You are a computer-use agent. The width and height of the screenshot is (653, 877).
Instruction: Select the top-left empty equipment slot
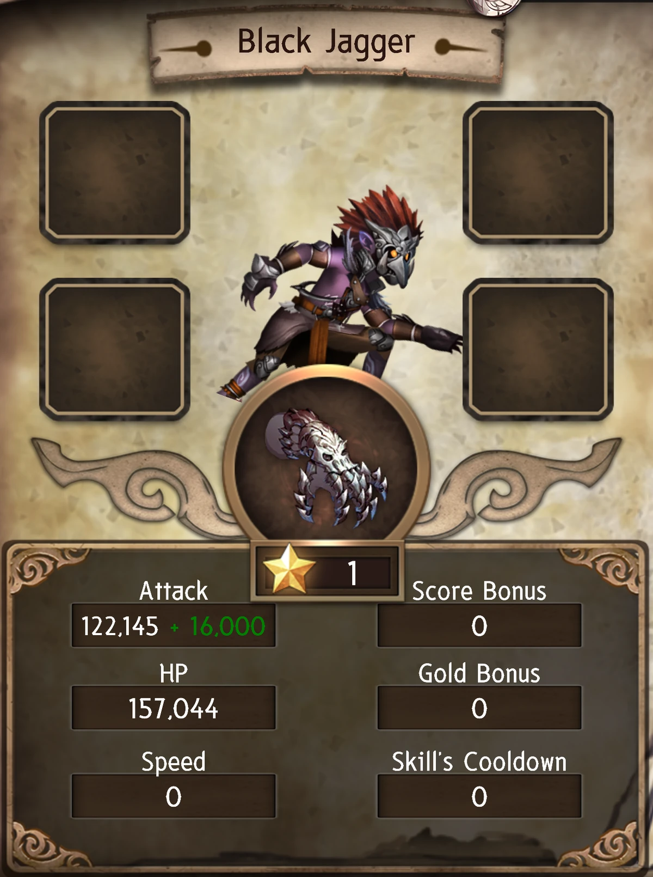coord(115,173)
